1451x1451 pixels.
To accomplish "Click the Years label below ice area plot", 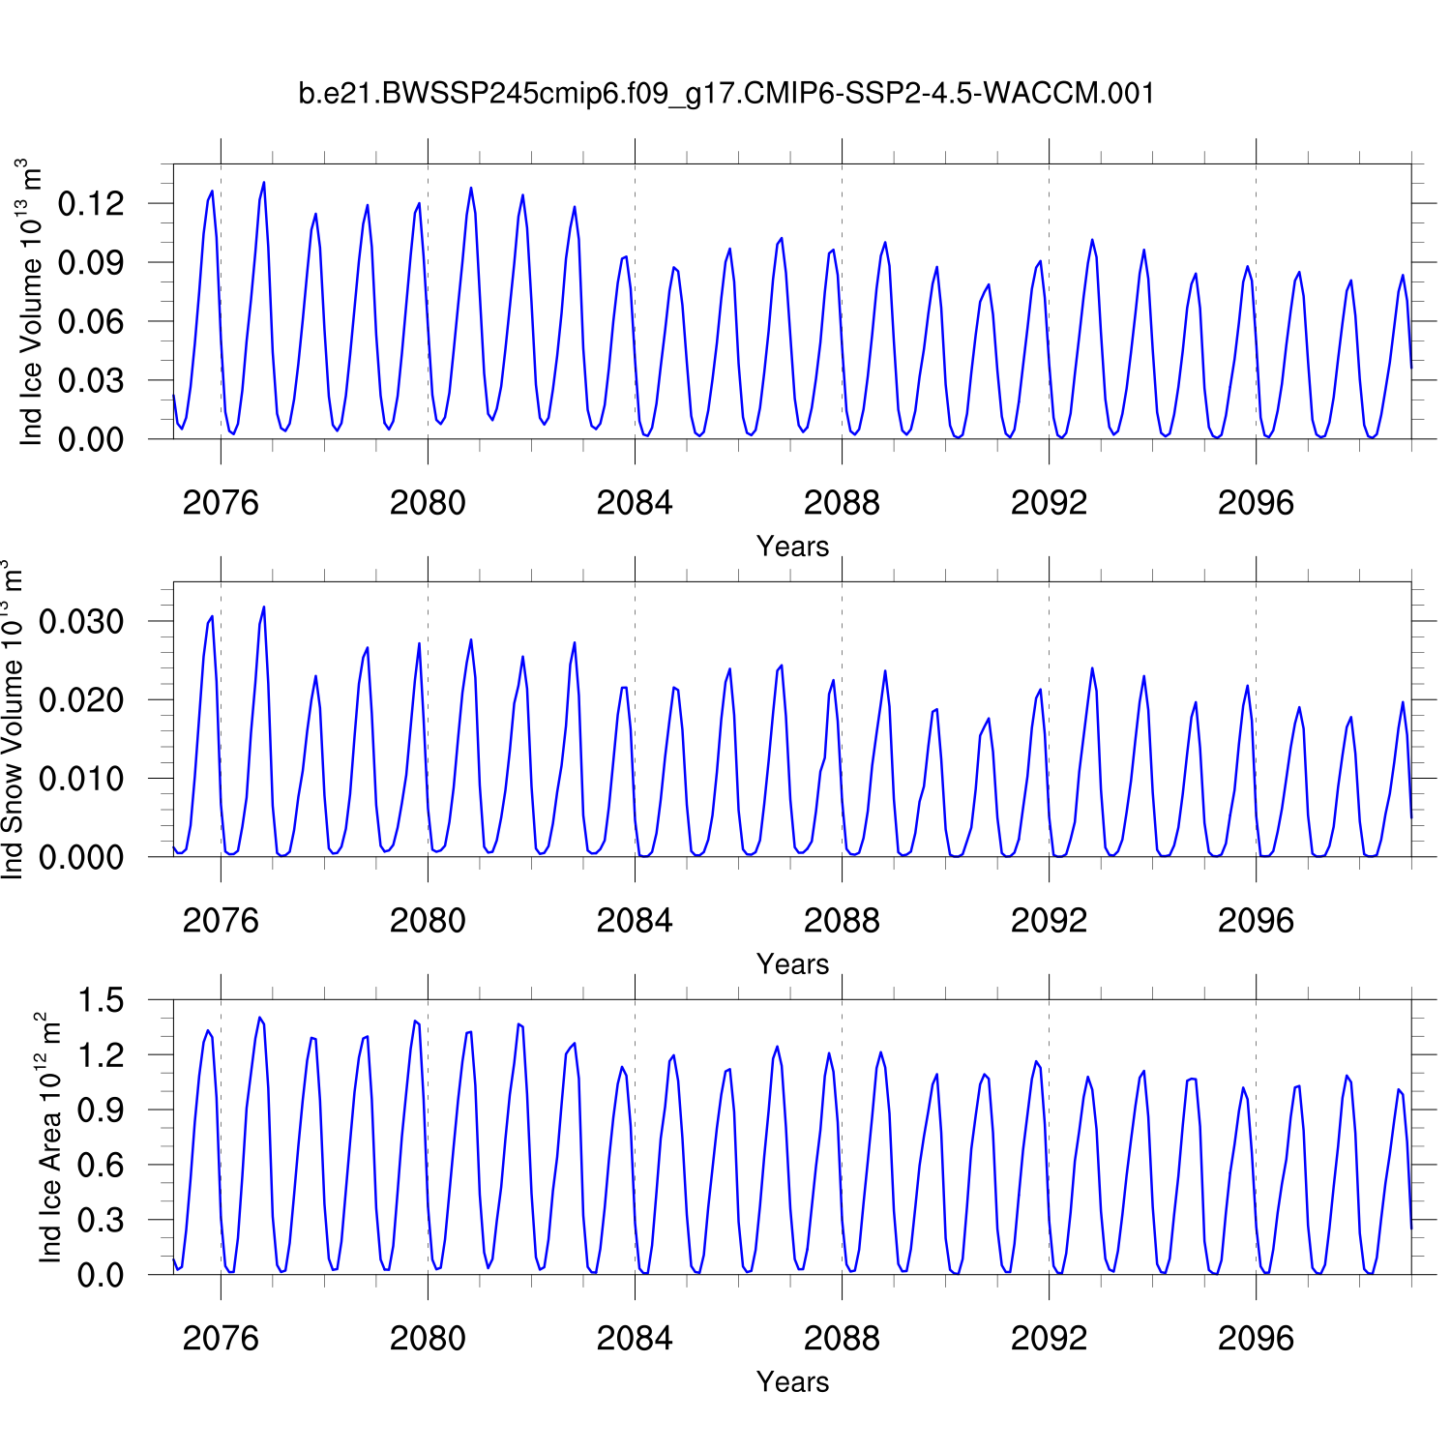I will [x=792, y=1382].
